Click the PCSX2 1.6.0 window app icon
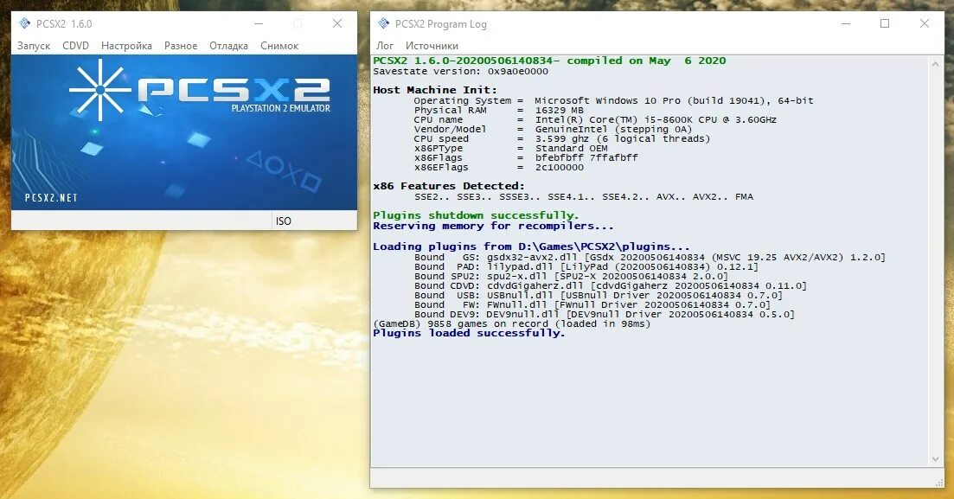Screen dimensions: 954x499 click(x=24, y=23)
